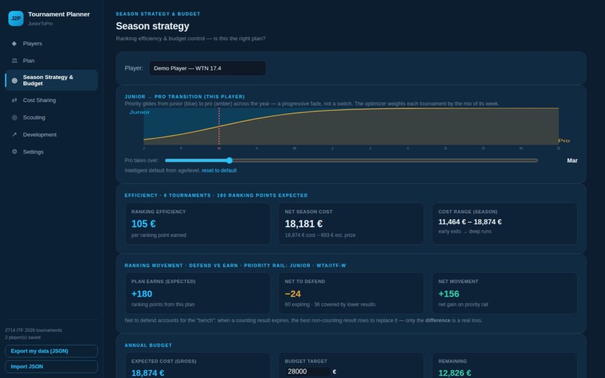Click the 18,874 € expected cost value

tap(147, 373)
